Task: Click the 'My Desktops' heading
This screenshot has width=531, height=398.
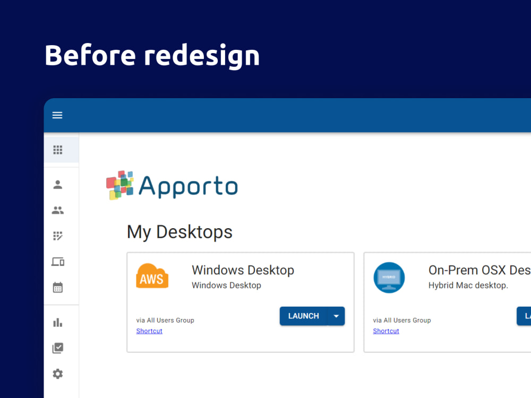Action: click(179, 232)
